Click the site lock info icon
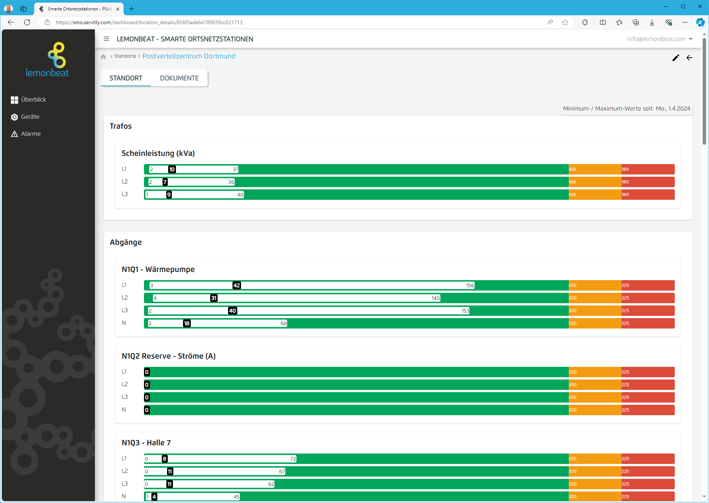The height and width of the screenshot is (503, 709). 47,22
